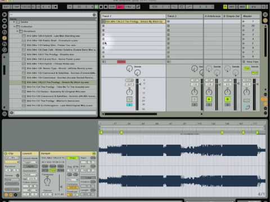Open the icon below the orange file browser icon

coord(4,44)
